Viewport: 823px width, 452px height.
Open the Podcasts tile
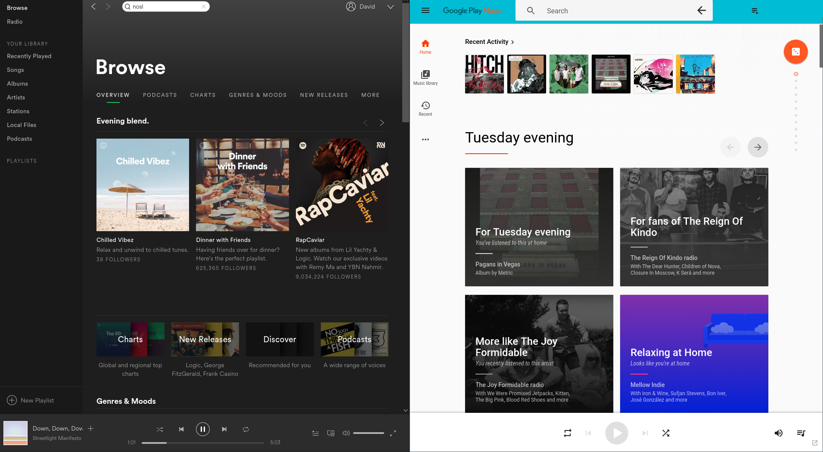pos(354,339)
